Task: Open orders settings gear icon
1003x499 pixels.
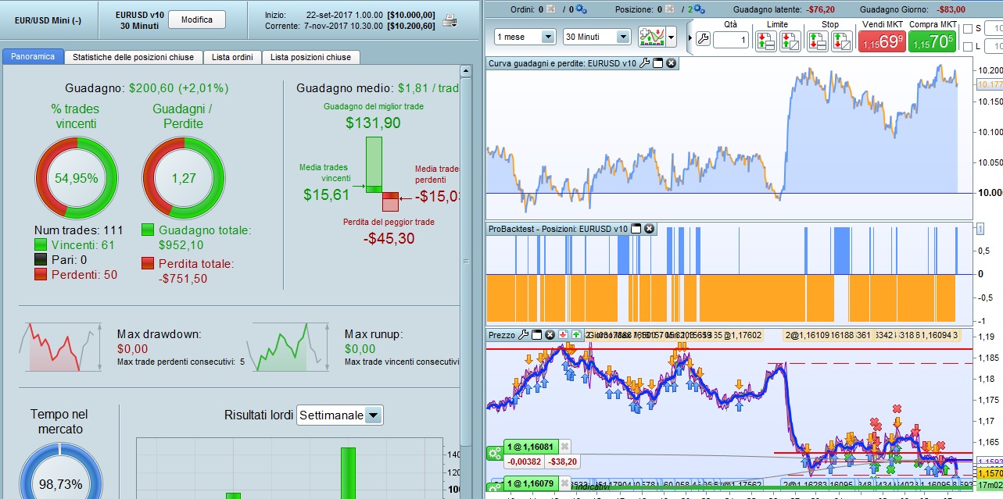Action: click(581, 9)
